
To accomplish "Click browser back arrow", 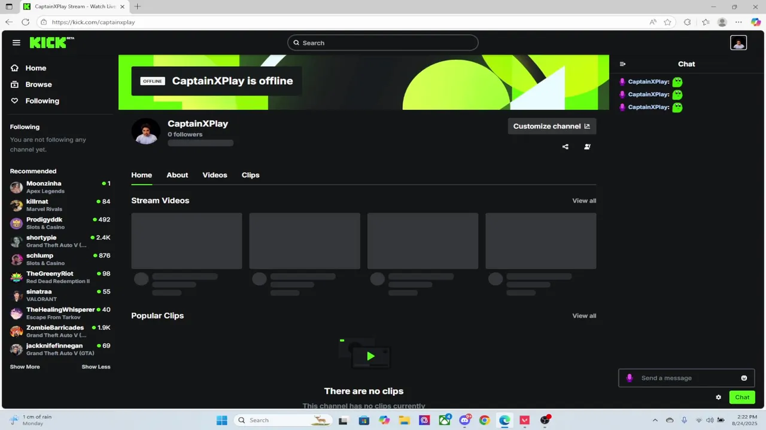I will point(9,22).
